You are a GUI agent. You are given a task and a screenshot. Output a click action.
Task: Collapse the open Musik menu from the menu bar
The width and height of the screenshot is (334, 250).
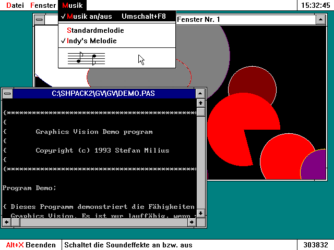pyautogui.click(x=72, y=5)
